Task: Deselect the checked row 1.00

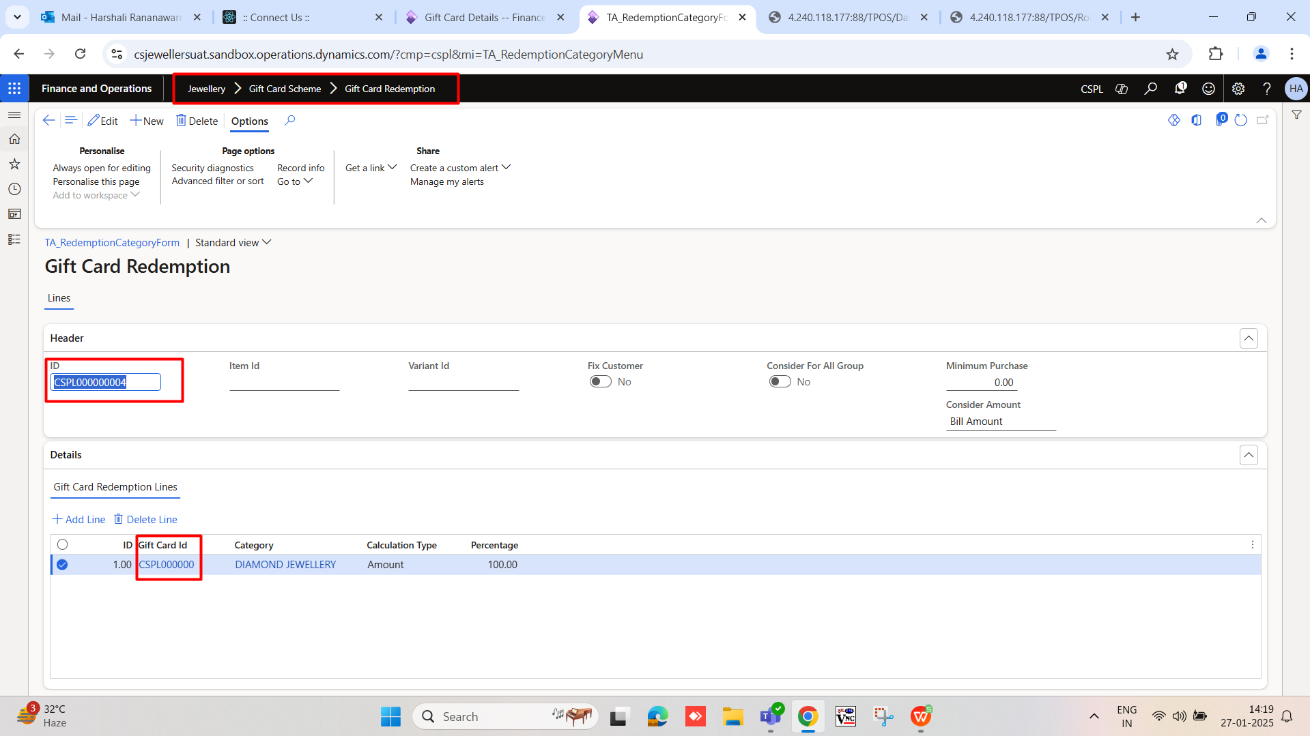Action: click(x=63, y=565)
